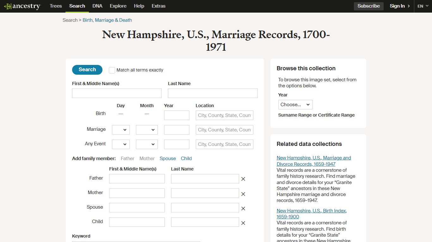Image resolution: width=432 pixels, height=242 pixels.
Task: Click the Child first name field
Action: point(137,222)
